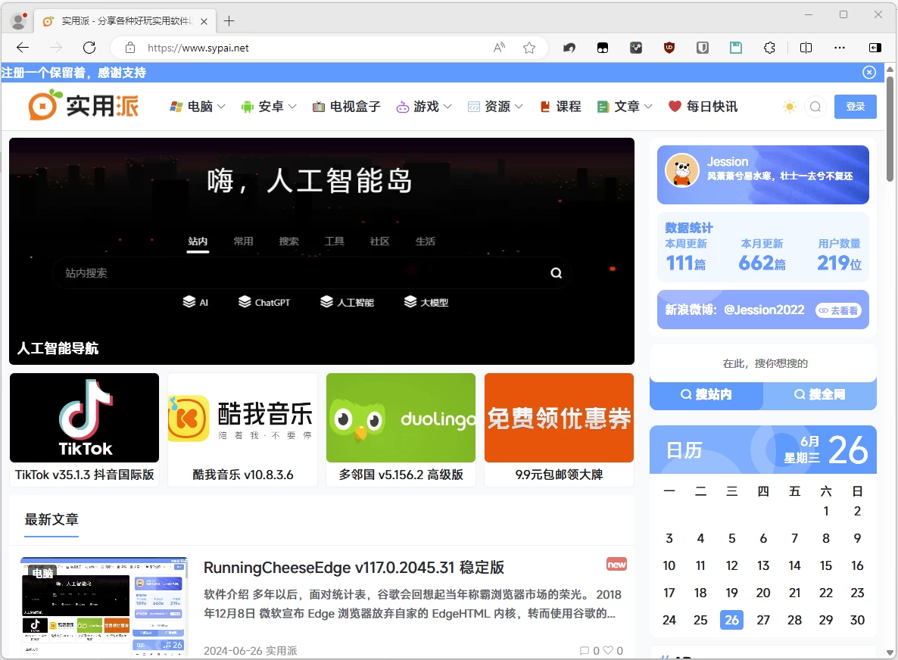This screenshot has width=898, height=660.
Task: Toggle the 搜全网 search option
Action: (819, 394)
